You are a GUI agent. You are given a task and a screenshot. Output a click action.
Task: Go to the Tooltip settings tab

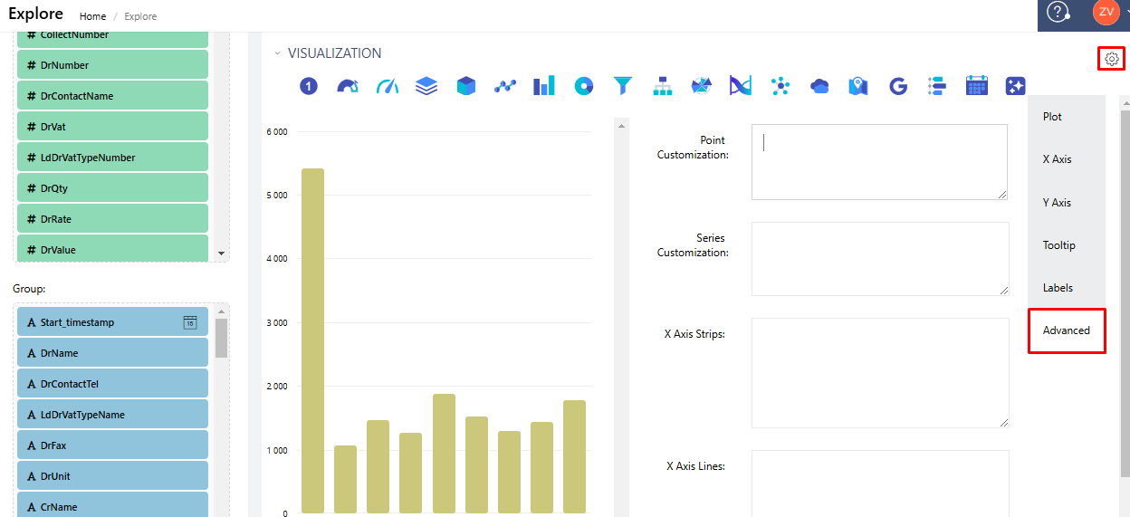pos(1058,245)
